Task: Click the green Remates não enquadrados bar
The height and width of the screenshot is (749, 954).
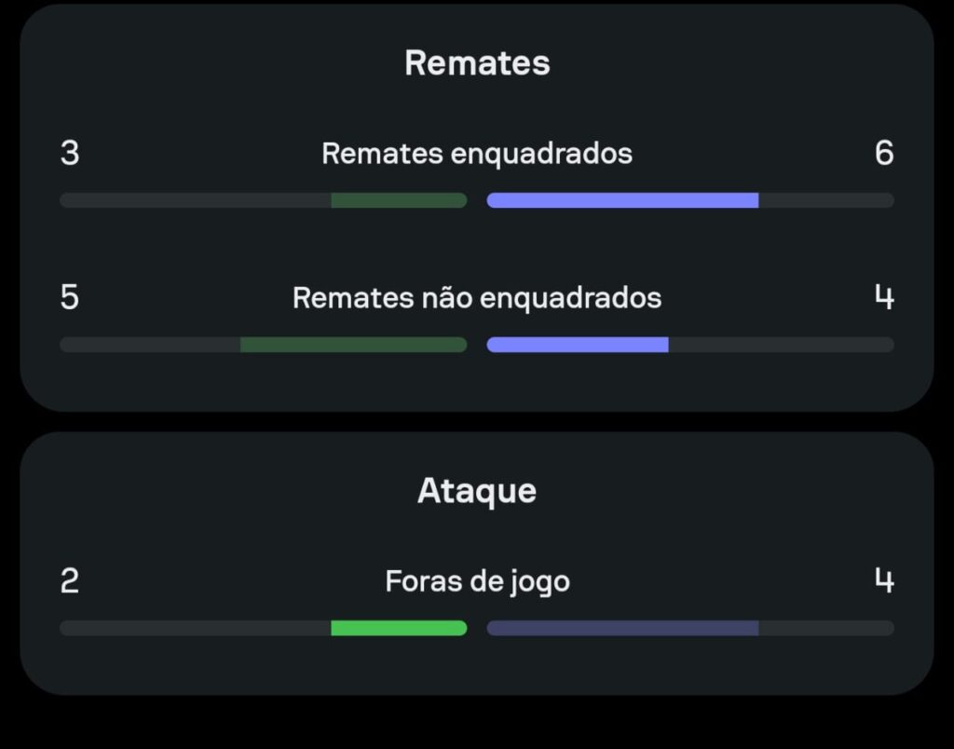Action: (x=353, y=345)
